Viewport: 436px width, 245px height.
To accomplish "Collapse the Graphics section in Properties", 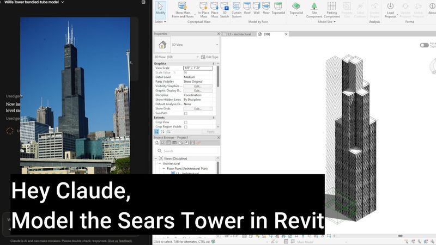I will pos(214,64).
